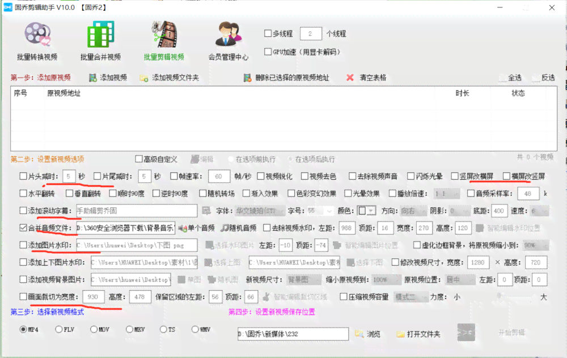
Task: Click 选择水印图片 icon
Action: [209, 245]
